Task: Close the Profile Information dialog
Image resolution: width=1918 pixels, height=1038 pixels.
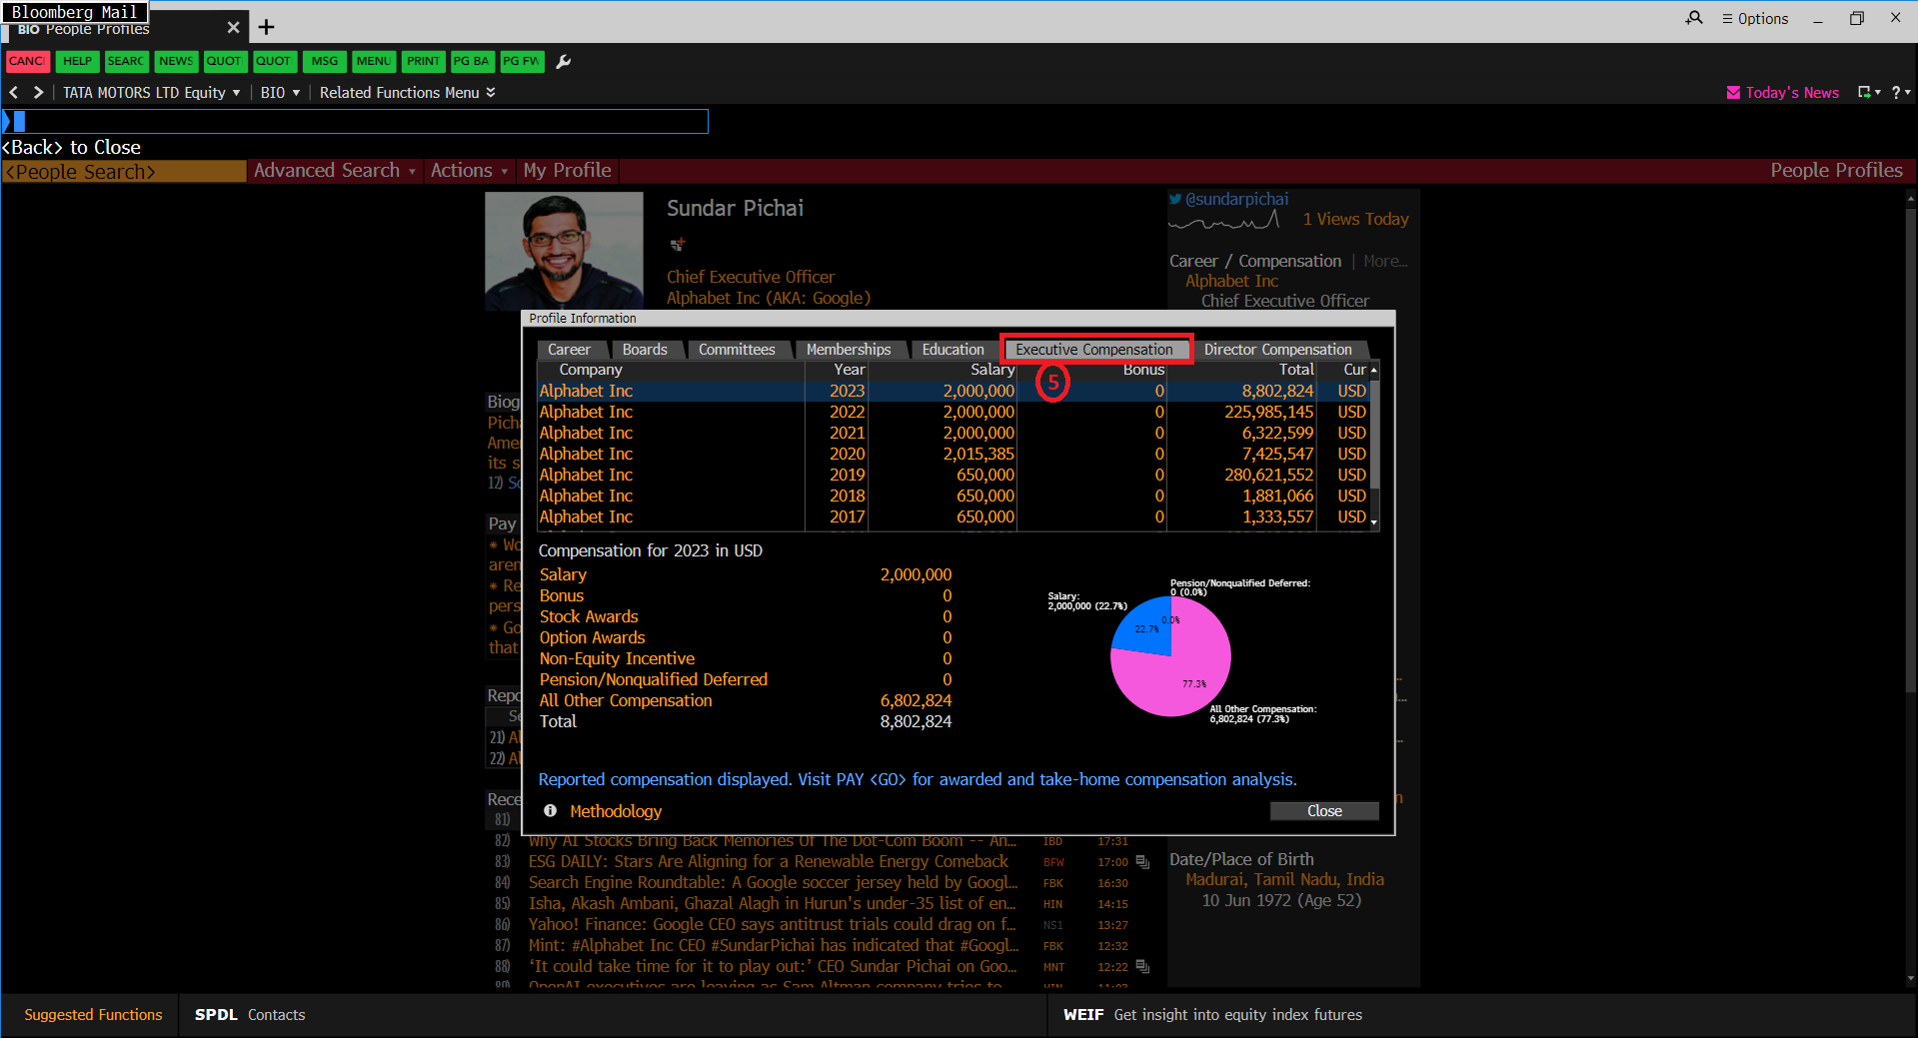Action: pyautogui.click(x=1324, y=811)
